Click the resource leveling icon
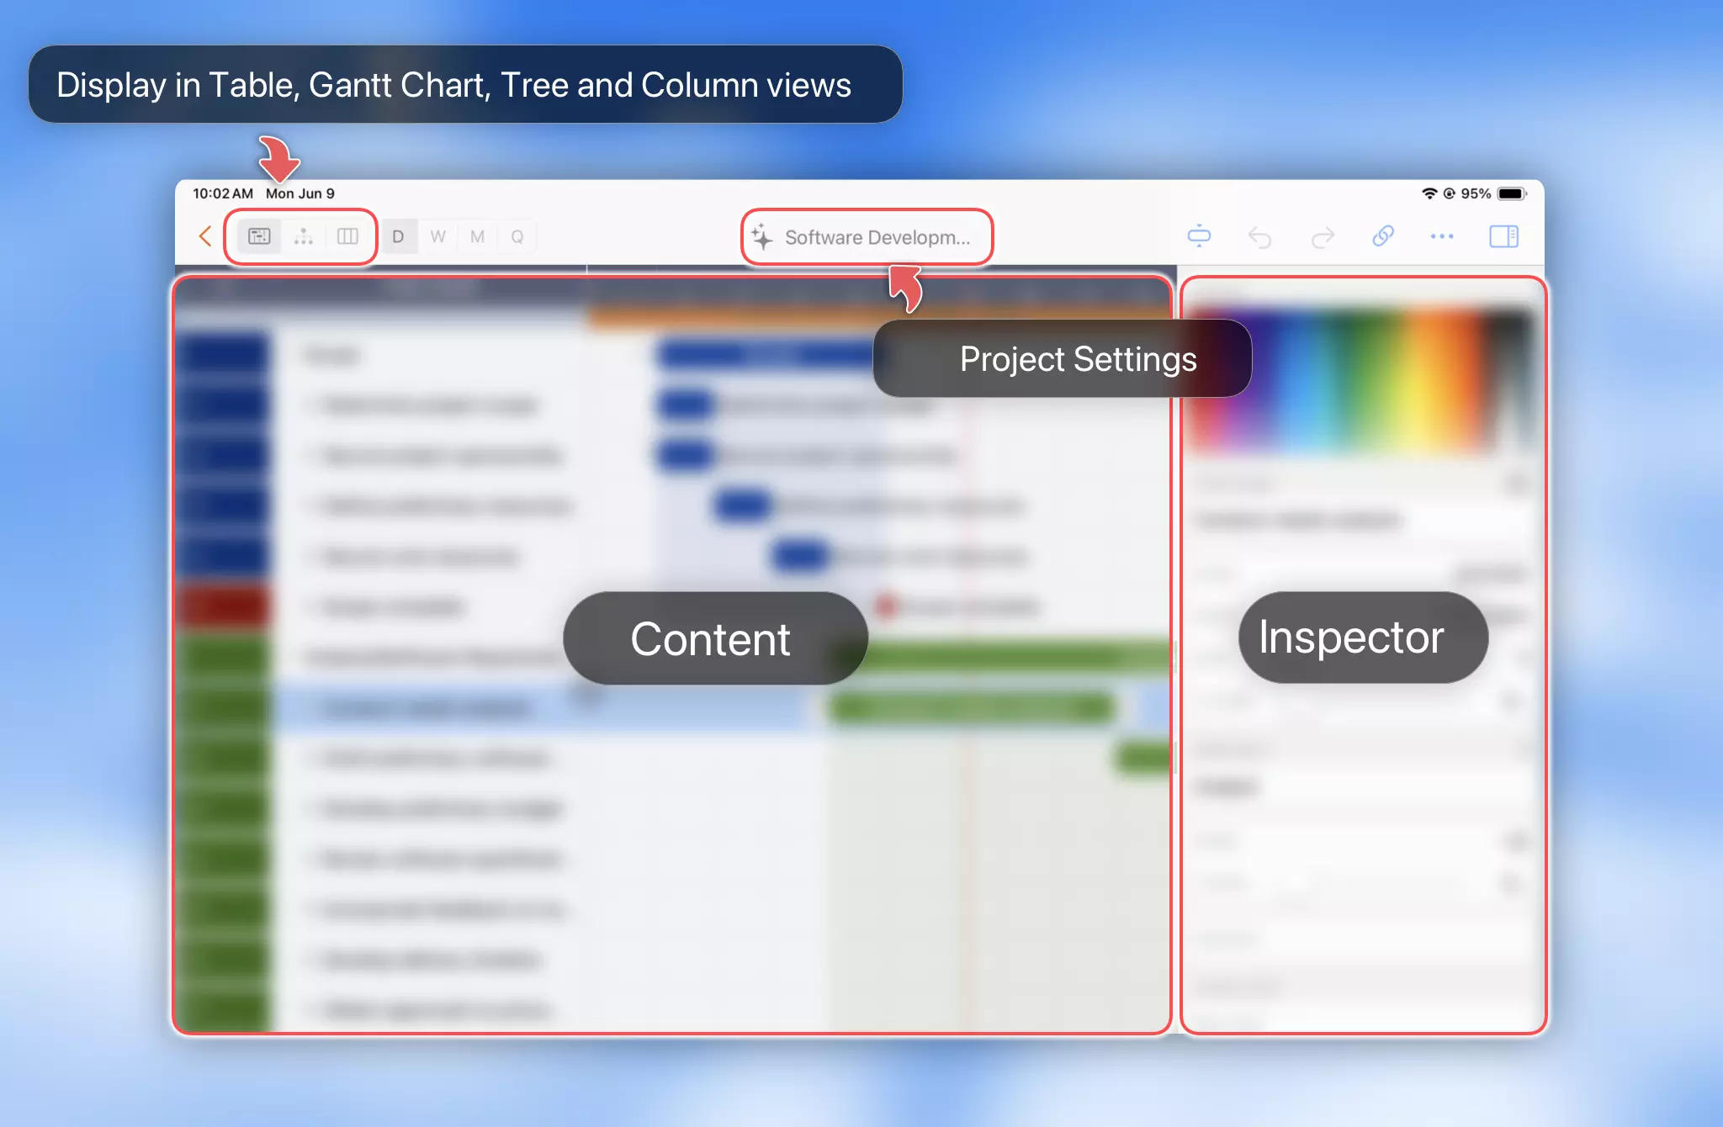Viewport: 1723px width, 1127px height. click(x=1201, y=236)
